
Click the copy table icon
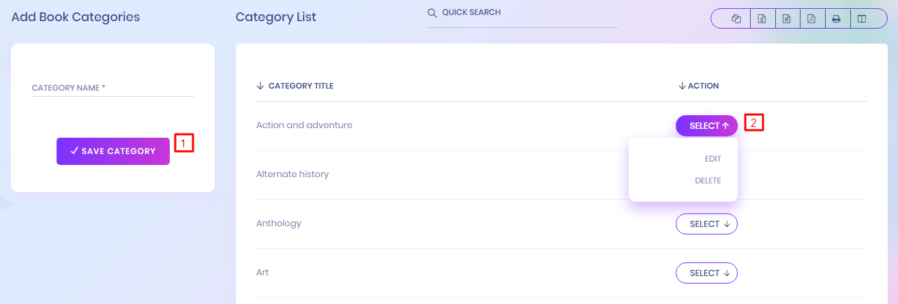[x=736, y=19]
